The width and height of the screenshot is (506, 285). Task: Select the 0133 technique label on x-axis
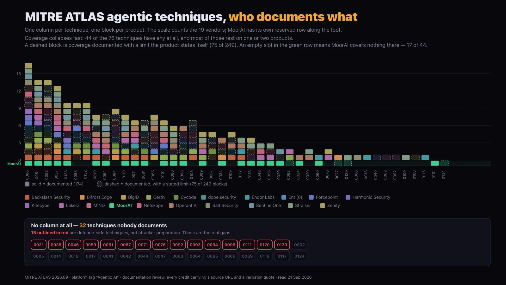(x=66, y=175)
